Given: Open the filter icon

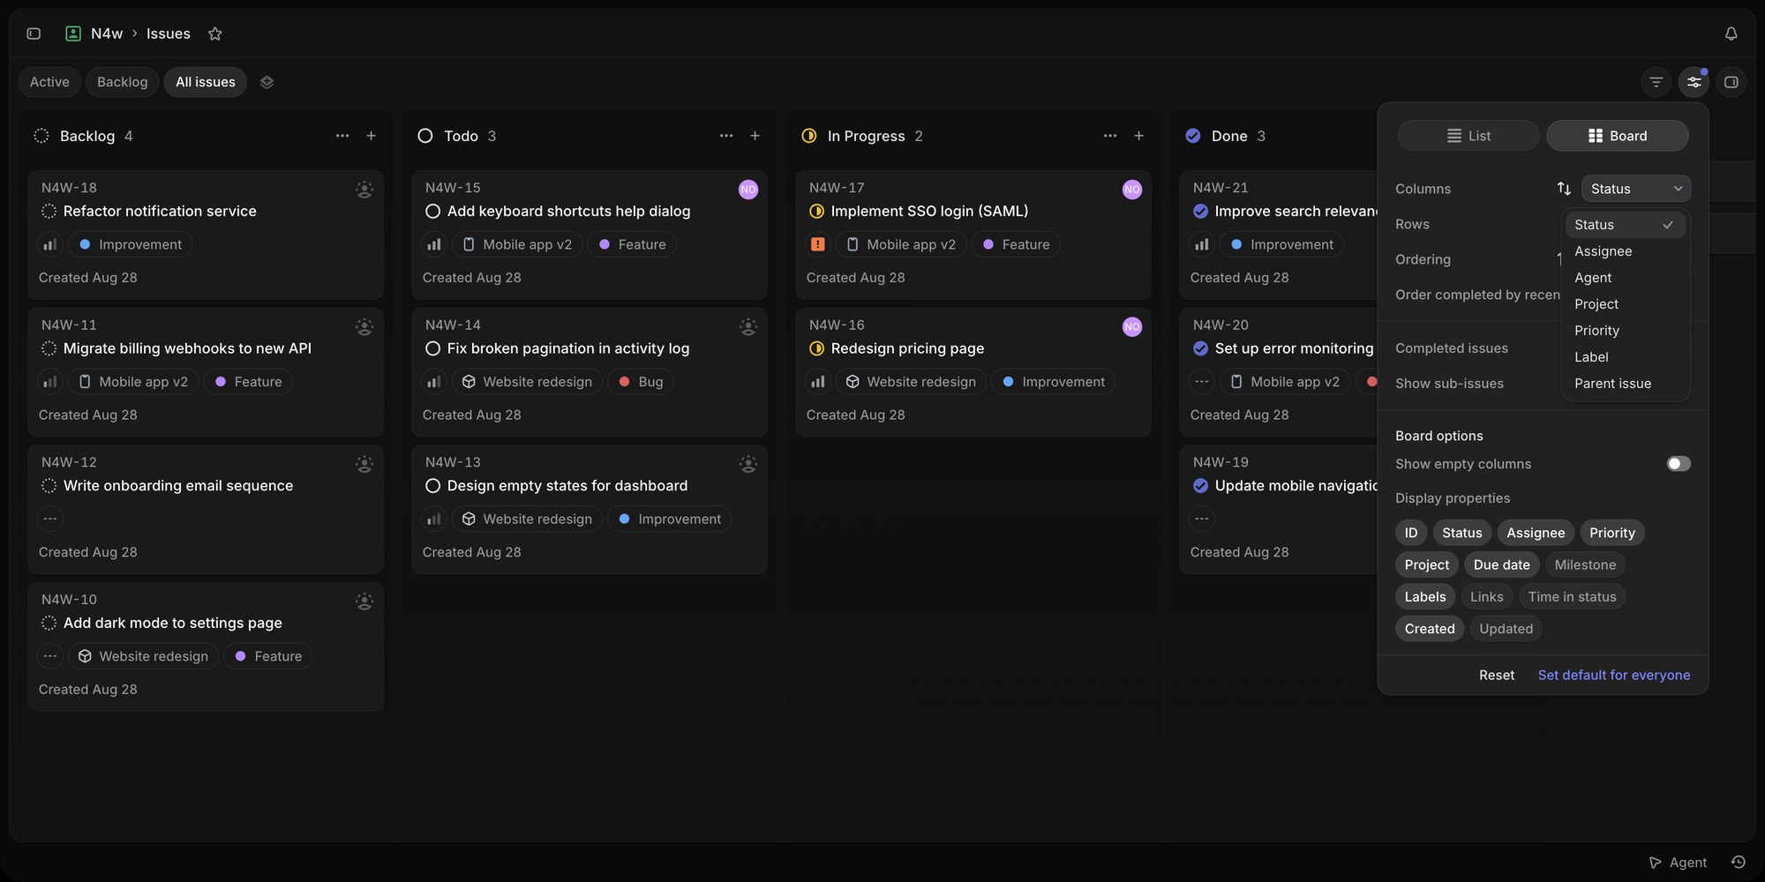Looking at the screenshot, I should click(1656, 82).
